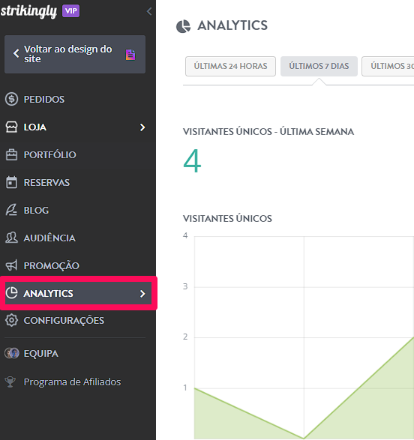Select the ÚLTIMOS 7 DIAS tab

point(319,66)
